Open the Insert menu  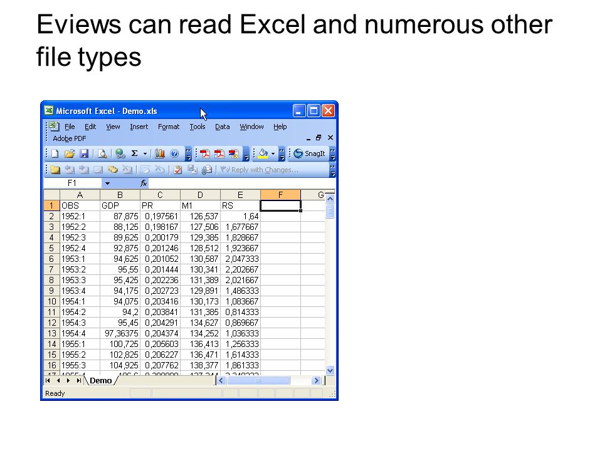coord(139,127)
